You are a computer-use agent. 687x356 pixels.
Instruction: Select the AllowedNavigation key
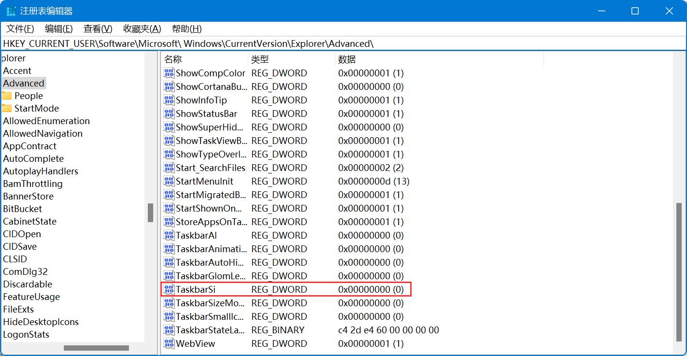tap(43, 133)
